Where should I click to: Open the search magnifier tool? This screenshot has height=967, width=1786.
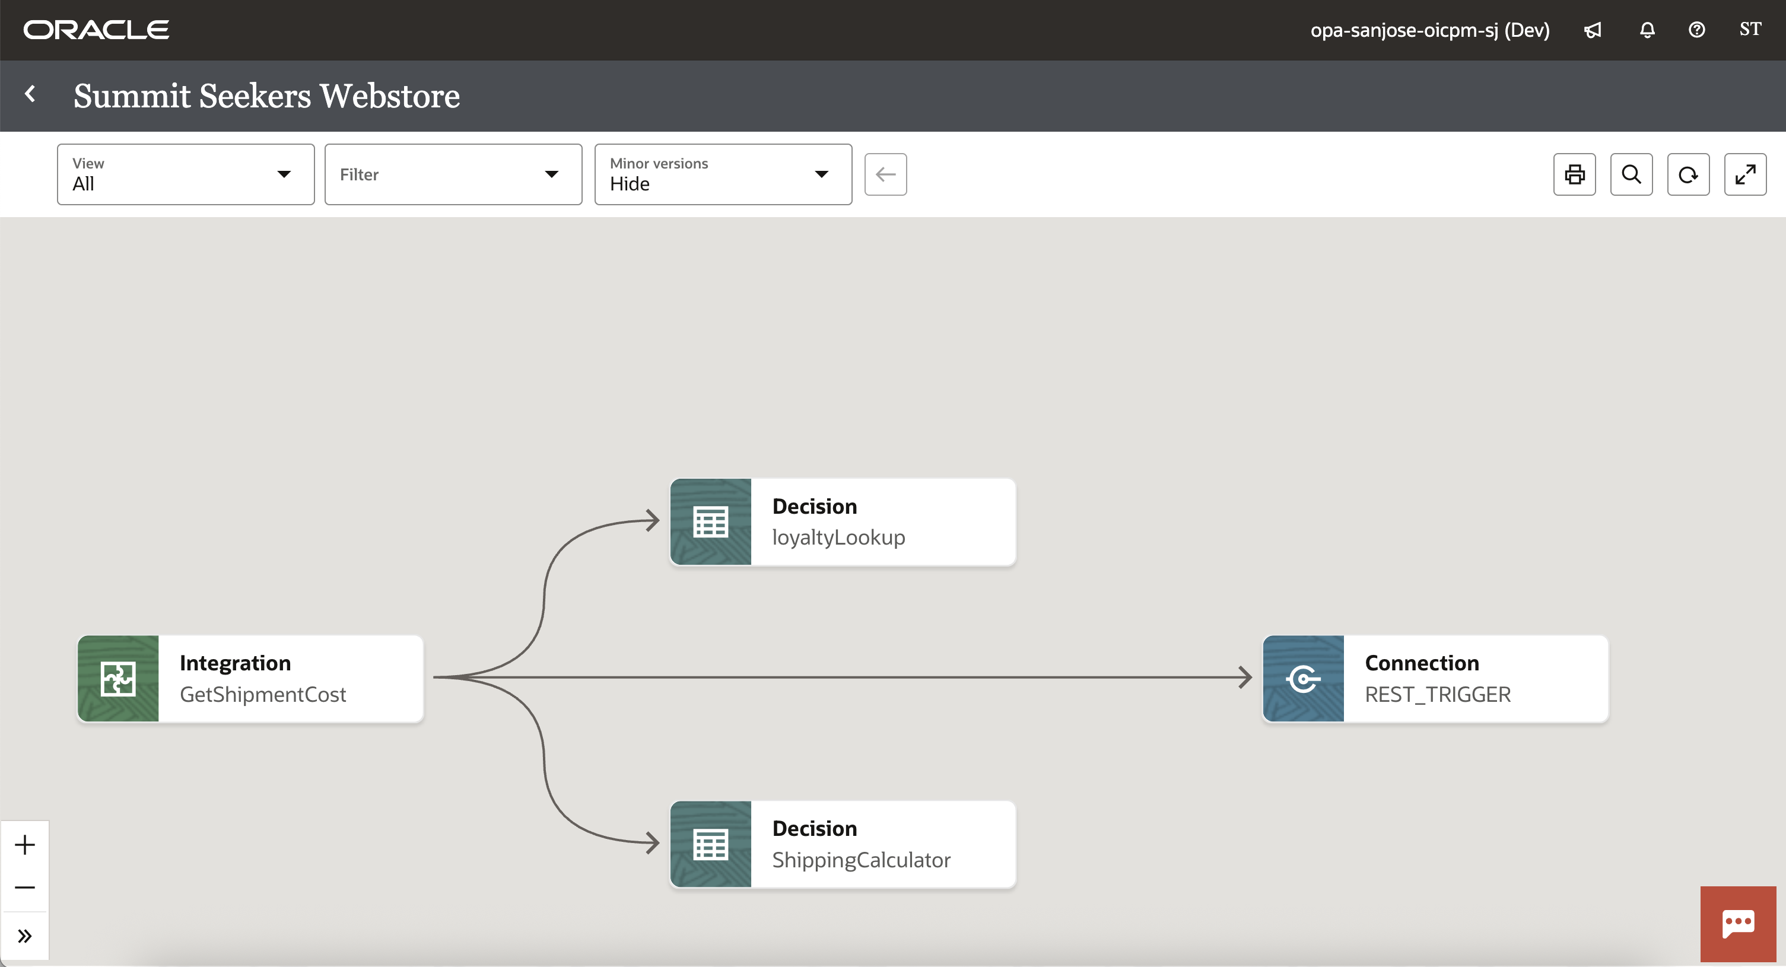click(1631, 174)
